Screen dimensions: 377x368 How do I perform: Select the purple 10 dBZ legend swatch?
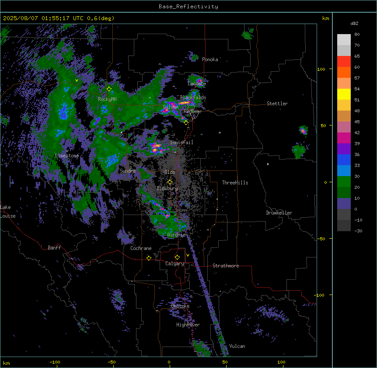[x=344, y=204]
